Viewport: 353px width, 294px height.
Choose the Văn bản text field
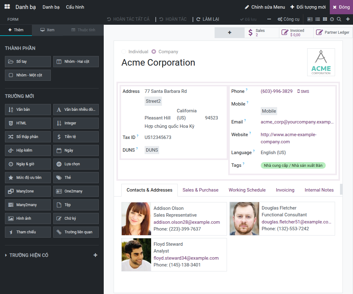coord(28,110)
